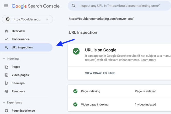Click the Performance trend icon
The width and height of the screenshot is (171, 114).
click(x=7, y=39)
